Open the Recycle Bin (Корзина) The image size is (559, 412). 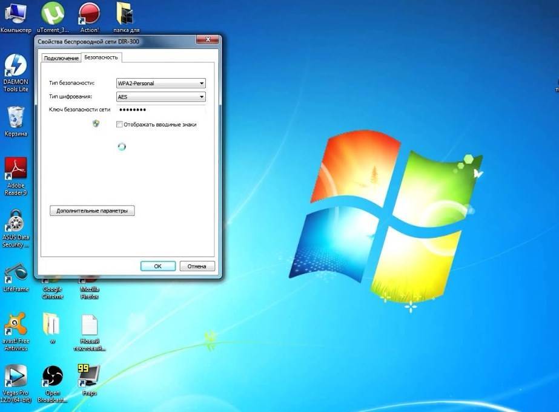(x=16, y=117)
